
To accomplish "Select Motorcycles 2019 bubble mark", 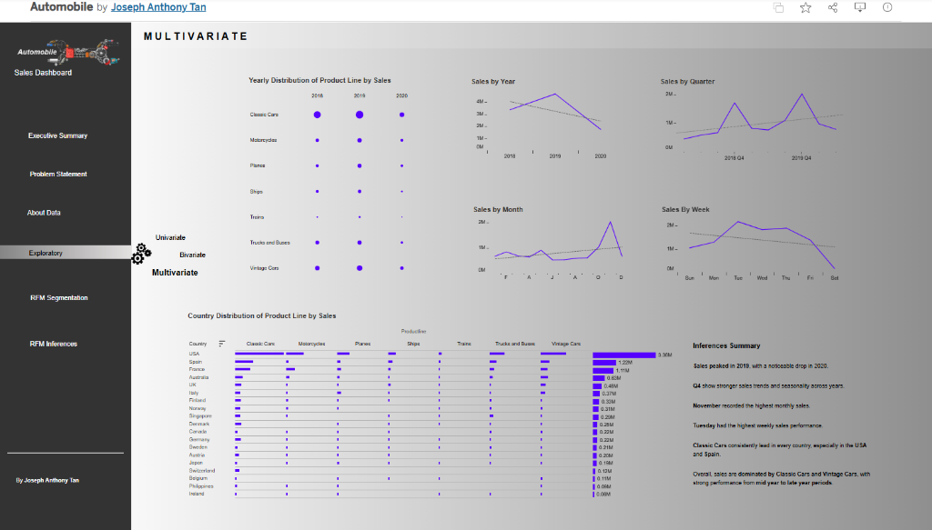I will (x=360, y=141).
